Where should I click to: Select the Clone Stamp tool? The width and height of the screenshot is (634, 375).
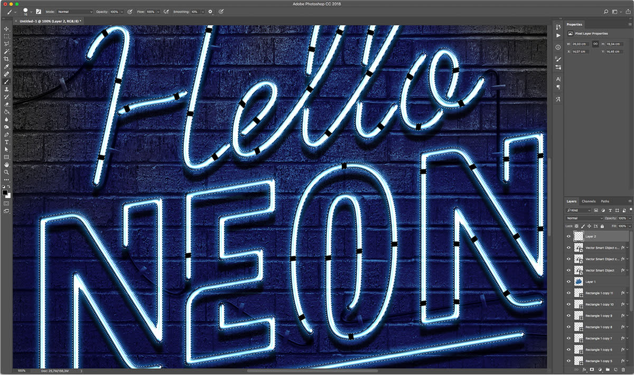(x=6, y=89)
